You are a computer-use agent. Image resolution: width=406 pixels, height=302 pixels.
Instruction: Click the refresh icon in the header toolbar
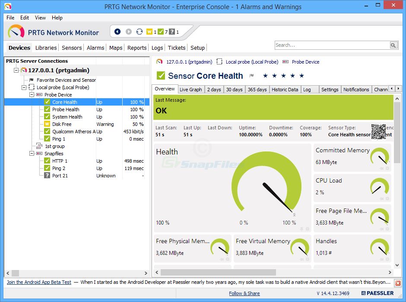[140, 32]
